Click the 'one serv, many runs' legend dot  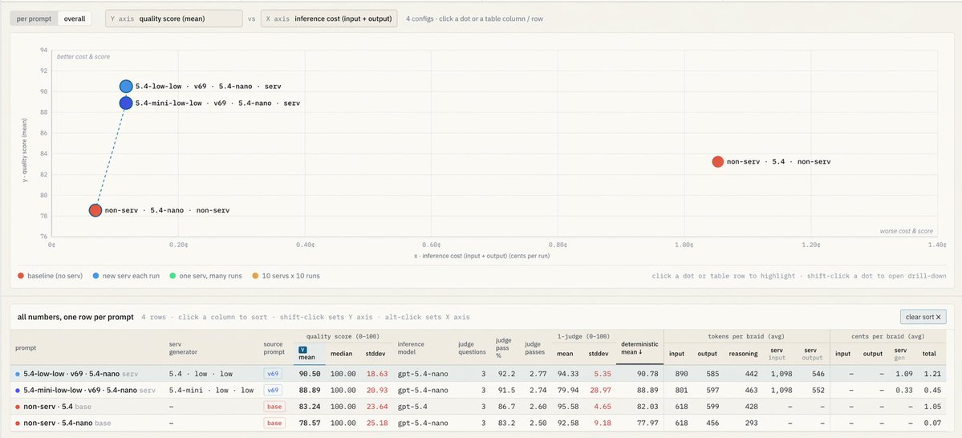coord(173,276)
